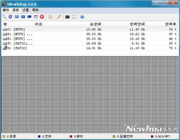Click the Optimize MFT window icon
180x140 pixels.
click(x=35, y=17)
